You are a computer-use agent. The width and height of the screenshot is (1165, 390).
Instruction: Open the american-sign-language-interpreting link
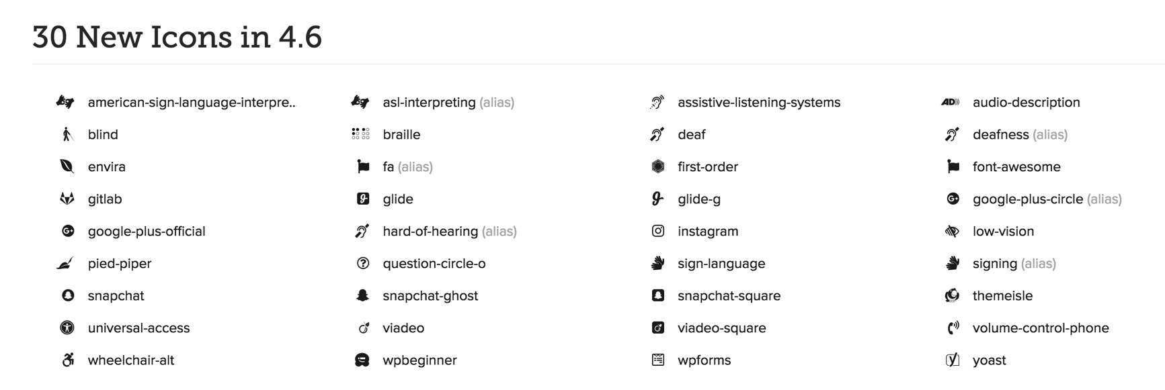(x=192, y=102)
